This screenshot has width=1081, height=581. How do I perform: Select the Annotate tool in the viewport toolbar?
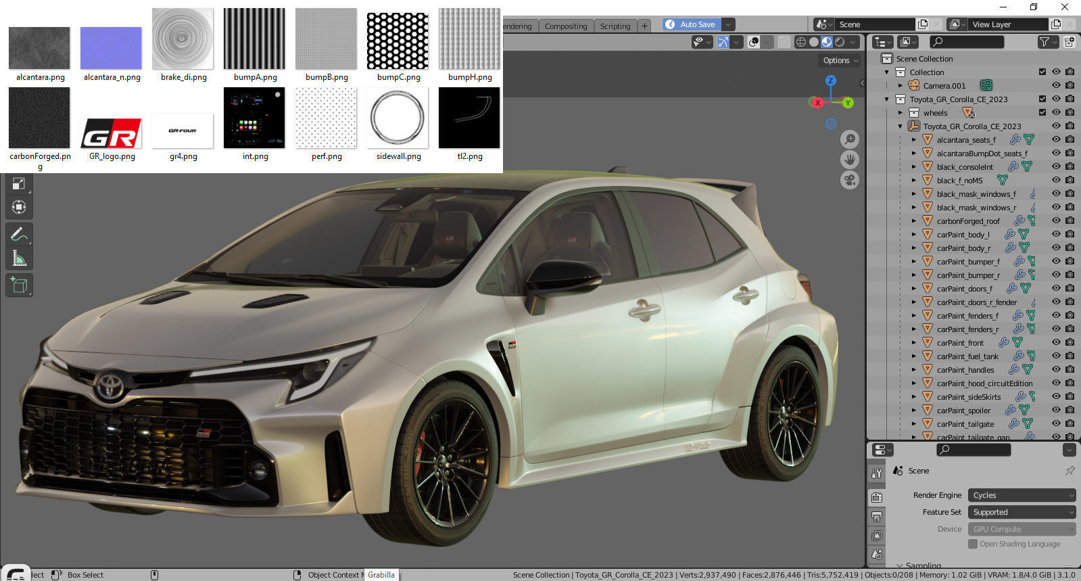tap(19, 235)
